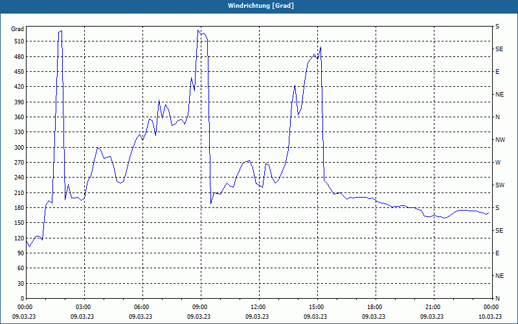
Task: Pick the 390 y-axis value
Action: (x=19, y=102)
